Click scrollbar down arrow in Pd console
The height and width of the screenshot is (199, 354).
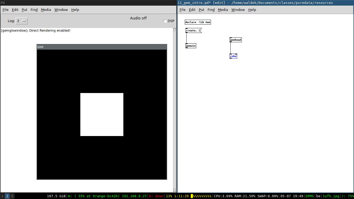coord(175,190)
